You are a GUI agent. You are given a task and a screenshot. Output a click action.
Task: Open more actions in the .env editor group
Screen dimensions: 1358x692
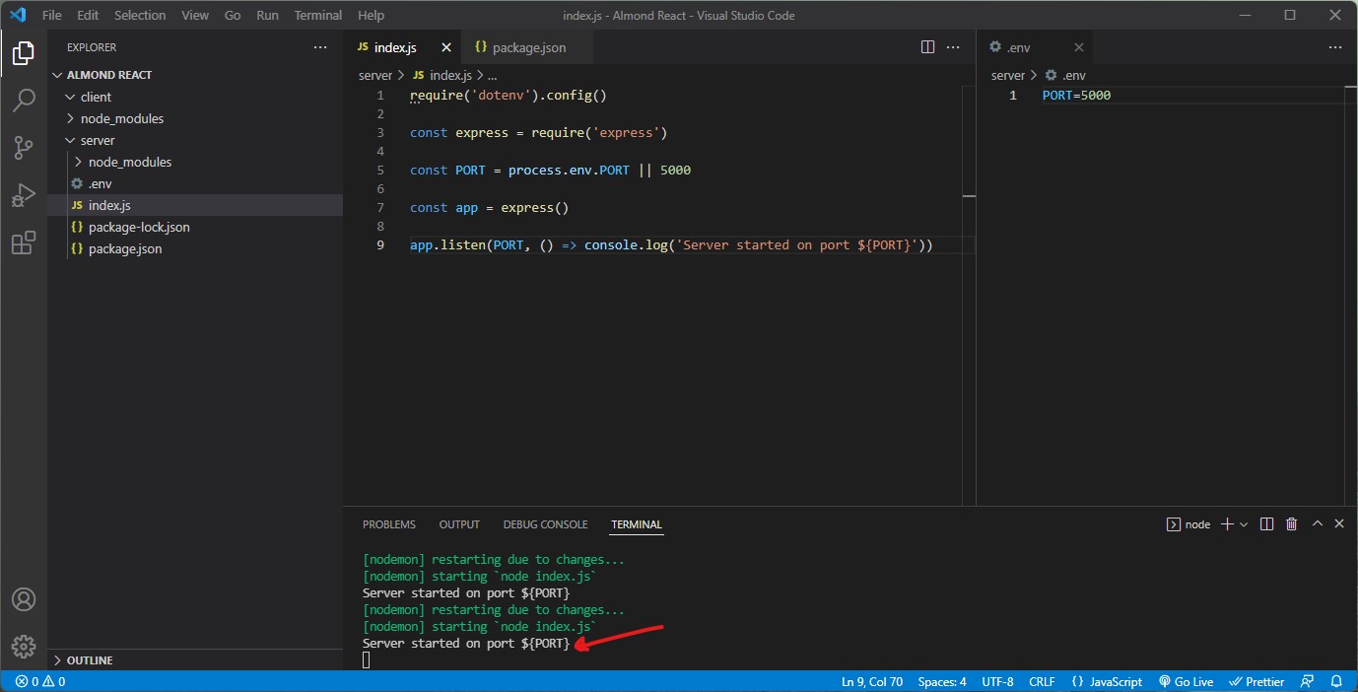point(1335,46)
